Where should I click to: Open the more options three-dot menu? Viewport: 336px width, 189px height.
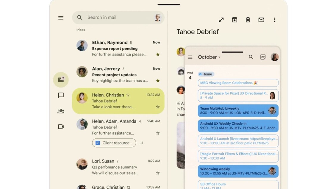pyautogui.click(x=274, y=20)
